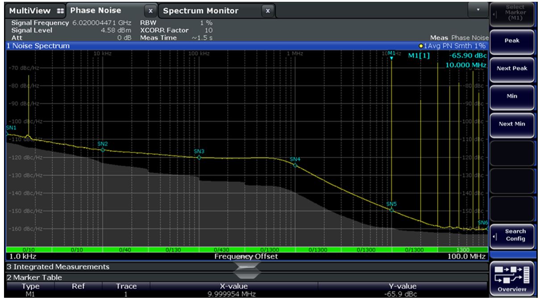Select the M1 marker triangle on trace
540x300 pixels.
point(391,57)
